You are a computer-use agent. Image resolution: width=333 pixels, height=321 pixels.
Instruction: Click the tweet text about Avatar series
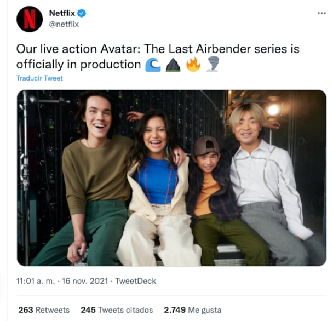(158, 57)
